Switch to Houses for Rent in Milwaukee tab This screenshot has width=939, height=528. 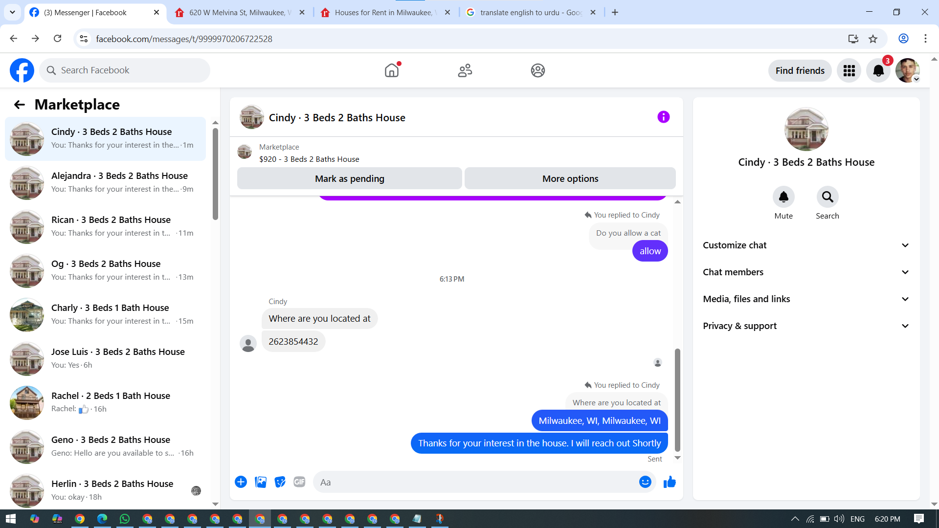(385, 13)
